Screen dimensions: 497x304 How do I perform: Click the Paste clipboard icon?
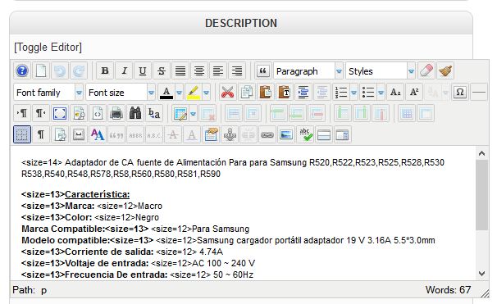point(265,93)
